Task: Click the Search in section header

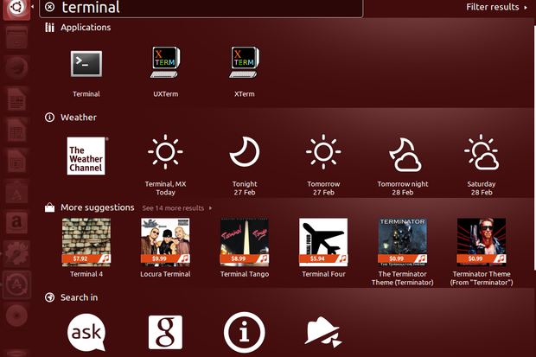Action: (x=71, y=297)
